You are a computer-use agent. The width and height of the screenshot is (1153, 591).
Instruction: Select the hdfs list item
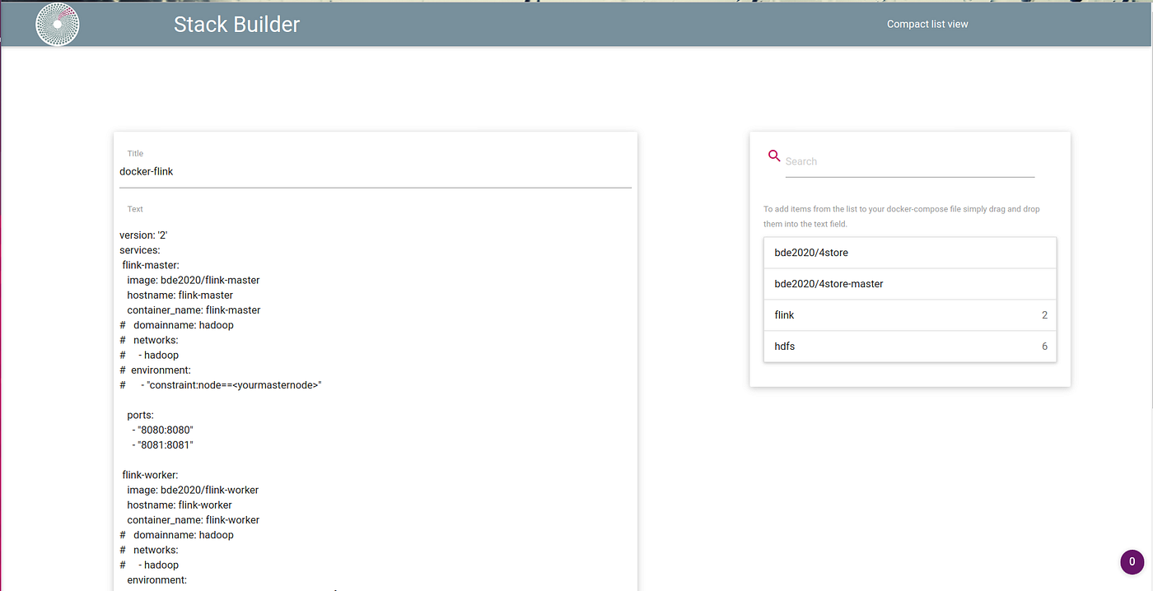pyautogui.click(x=910, y=347)
